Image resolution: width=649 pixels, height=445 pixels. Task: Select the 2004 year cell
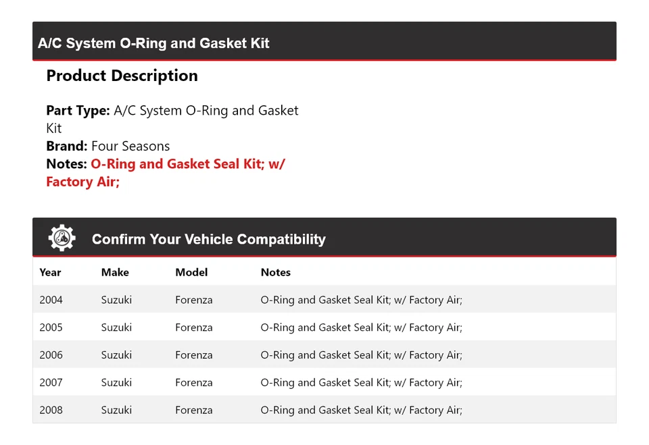click(x=51, y=300)
